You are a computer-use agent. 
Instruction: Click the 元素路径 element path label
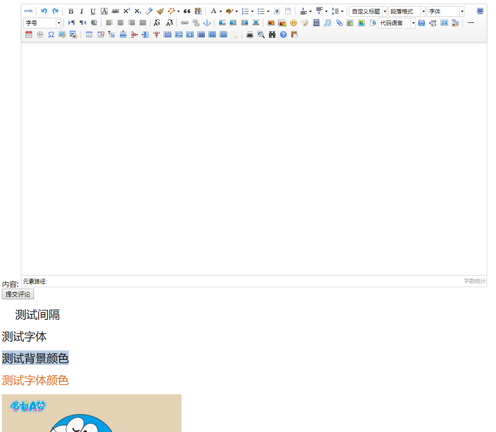(34, 281)
